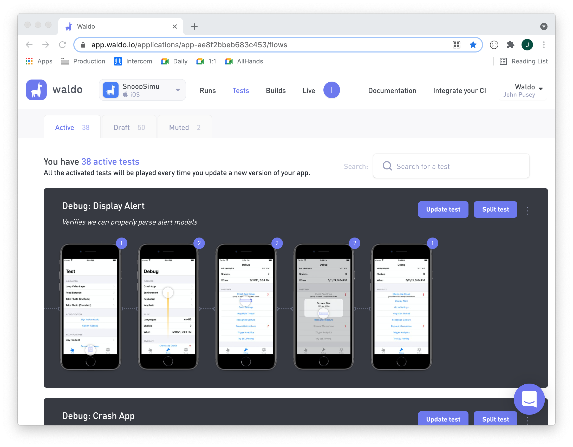The image size is (573, 447).
Task: Open the Live section
Action: [309, 90]
